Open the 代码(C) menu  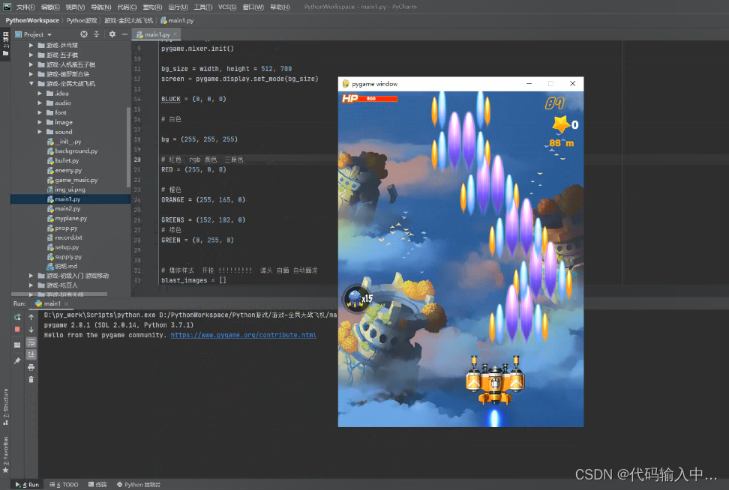(x=127, y=7)
